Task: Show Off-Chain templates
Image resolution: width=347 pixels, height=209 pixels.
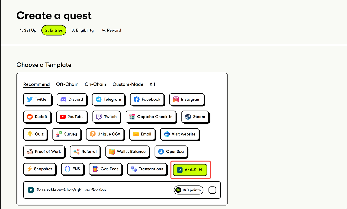Action: tap(67, 84)
